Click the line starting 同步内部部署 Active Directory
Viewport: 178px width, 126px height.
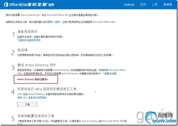click(x=52, y=15)
